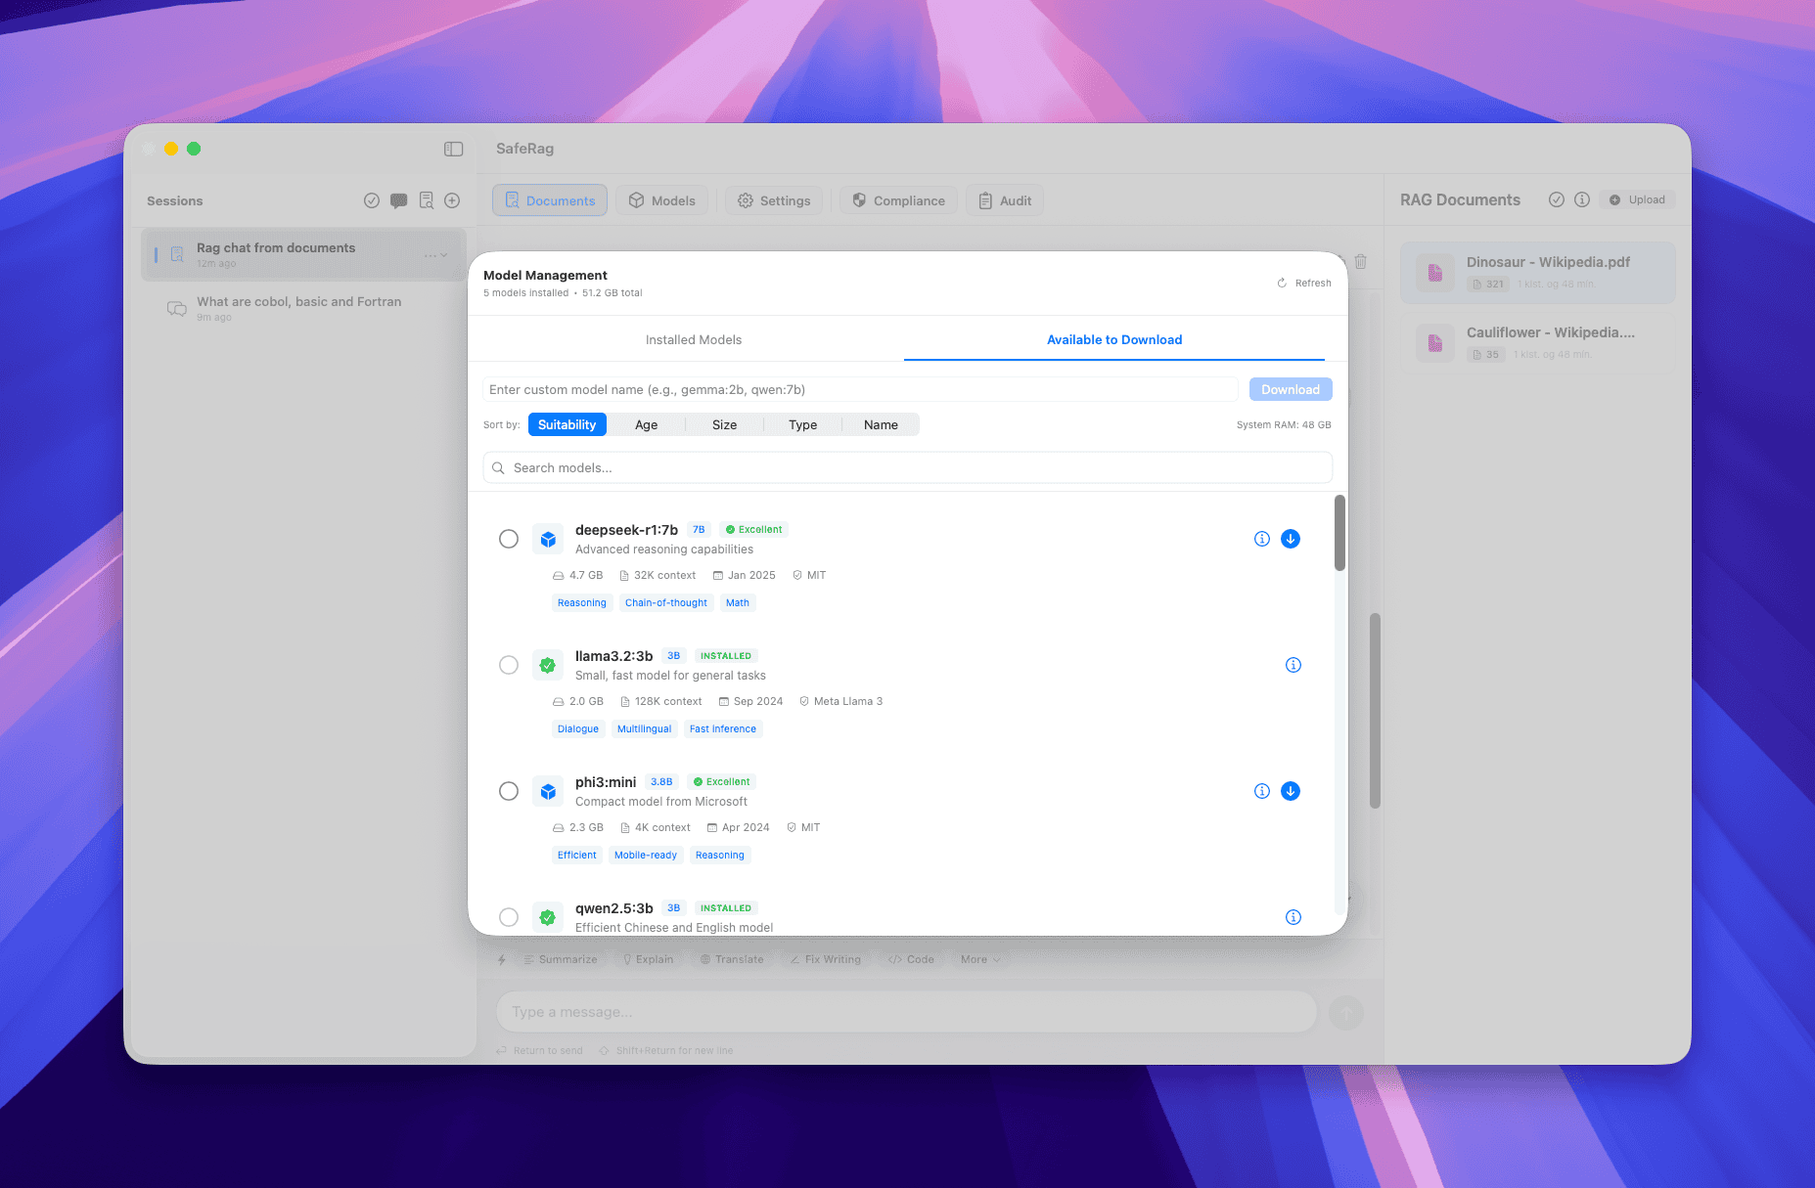Switch to Installed Models tab
Image resolution: width=1815 pixels, height=1188 pixels.
click(693, 339)
